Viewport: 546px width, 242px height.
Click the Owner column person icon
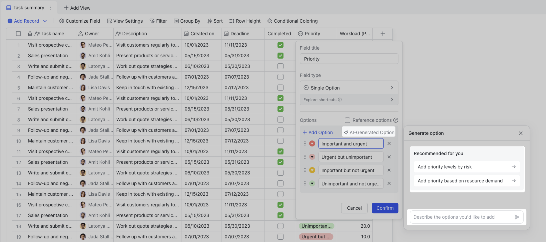click(81, 34)
